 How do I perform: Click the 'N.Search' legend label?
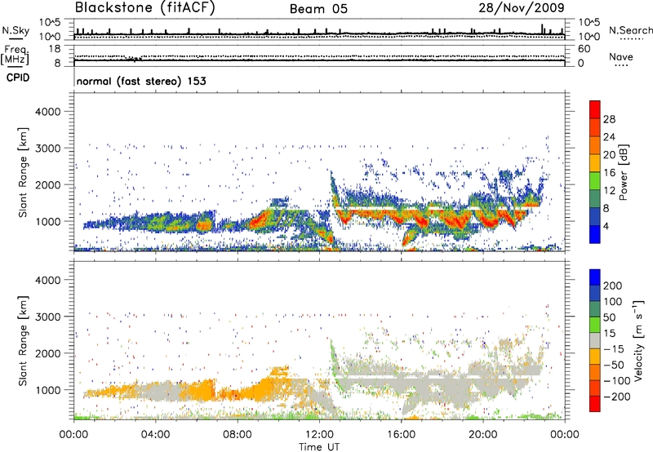pyautogui.click(x=630, y=30)
